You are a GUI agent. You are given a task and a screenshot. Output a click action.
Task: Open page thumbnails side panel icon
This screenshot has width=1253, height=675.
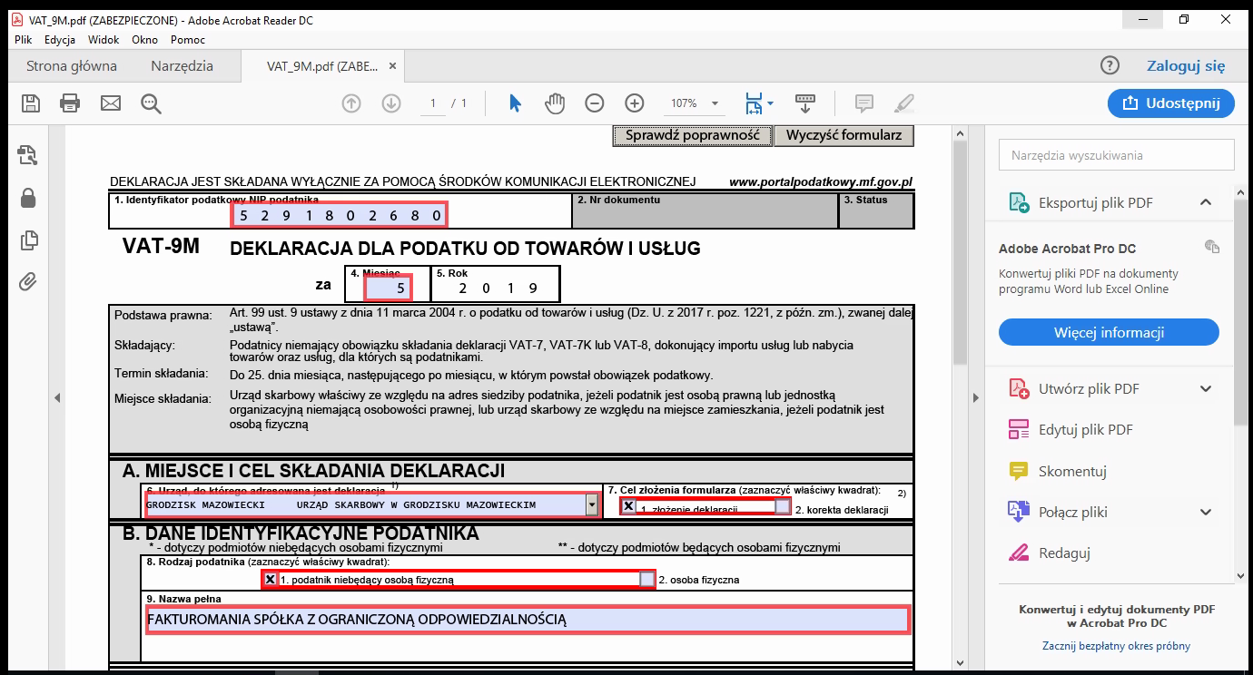coord(28,155)
